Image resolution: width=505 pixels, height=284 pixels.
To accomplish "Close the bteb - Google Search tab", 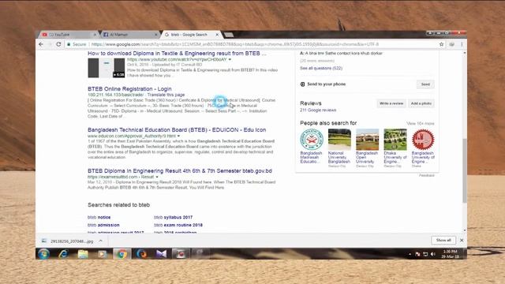I will 217,35.
